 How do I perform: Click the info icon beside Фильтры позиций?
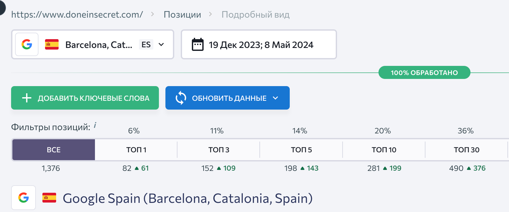[x=95, y=125]
